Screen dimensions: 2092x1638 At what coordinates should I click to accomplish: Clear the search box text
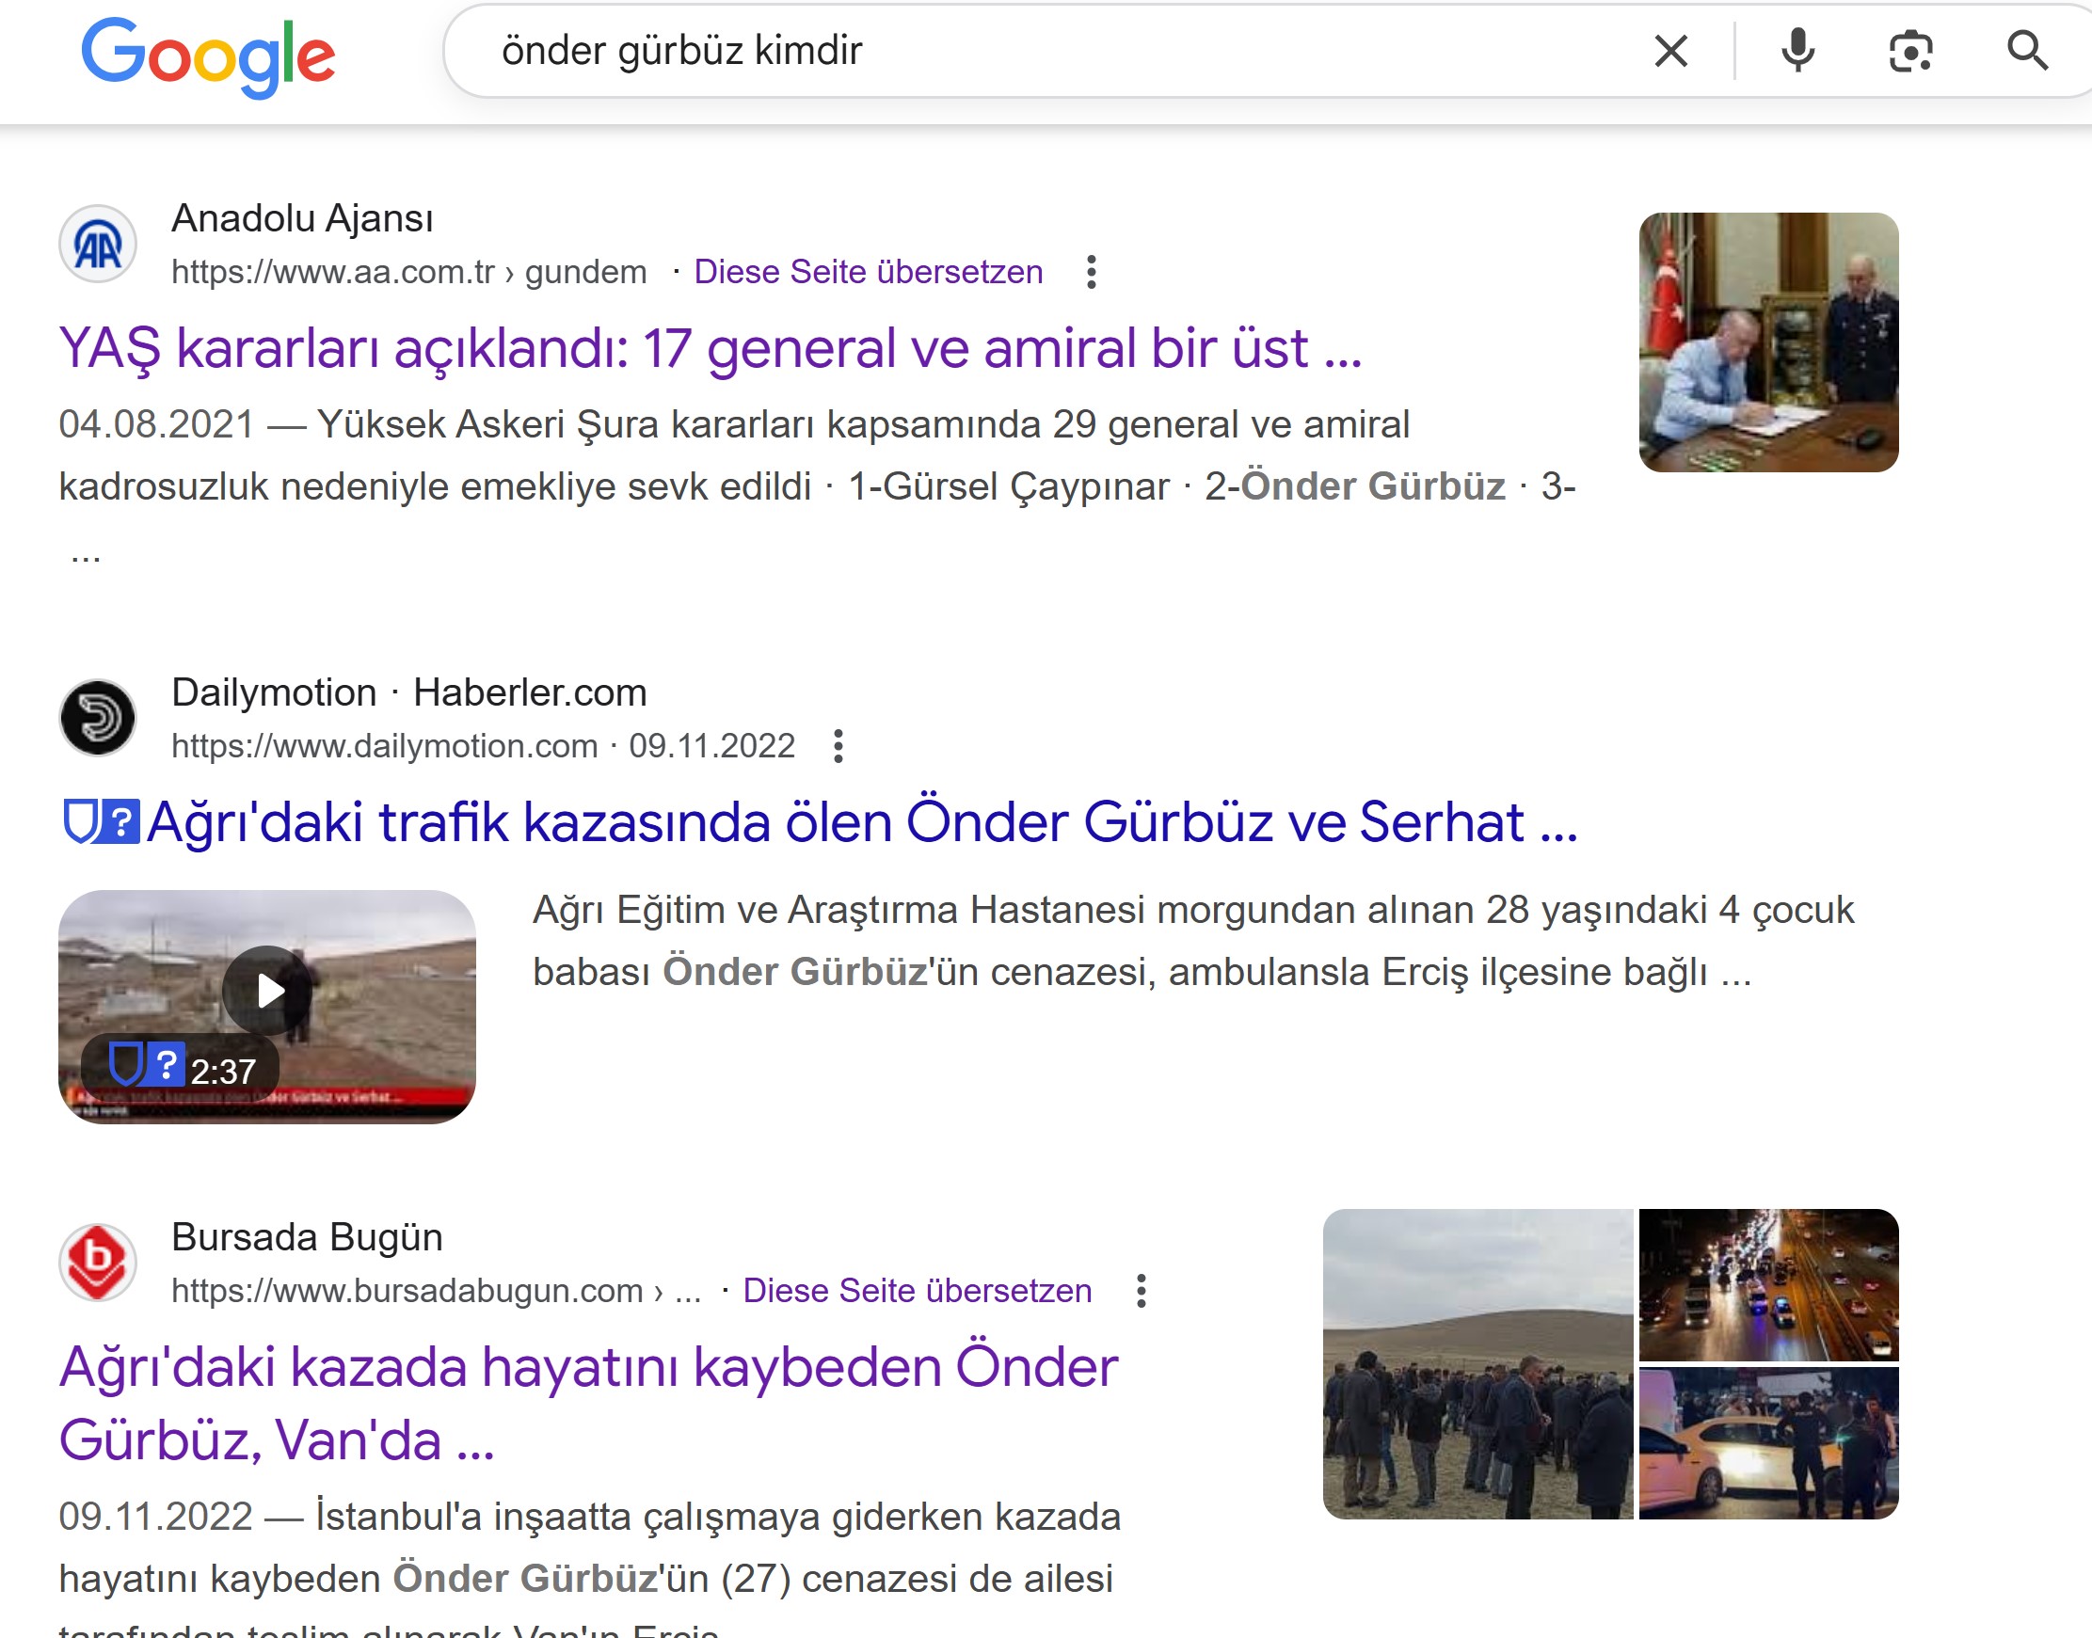(x=1670, y=51)
